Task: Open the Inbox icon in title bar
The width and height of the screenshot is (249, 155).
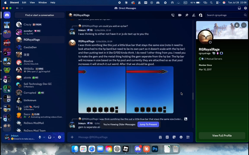Action: click(x=239, y=8)
